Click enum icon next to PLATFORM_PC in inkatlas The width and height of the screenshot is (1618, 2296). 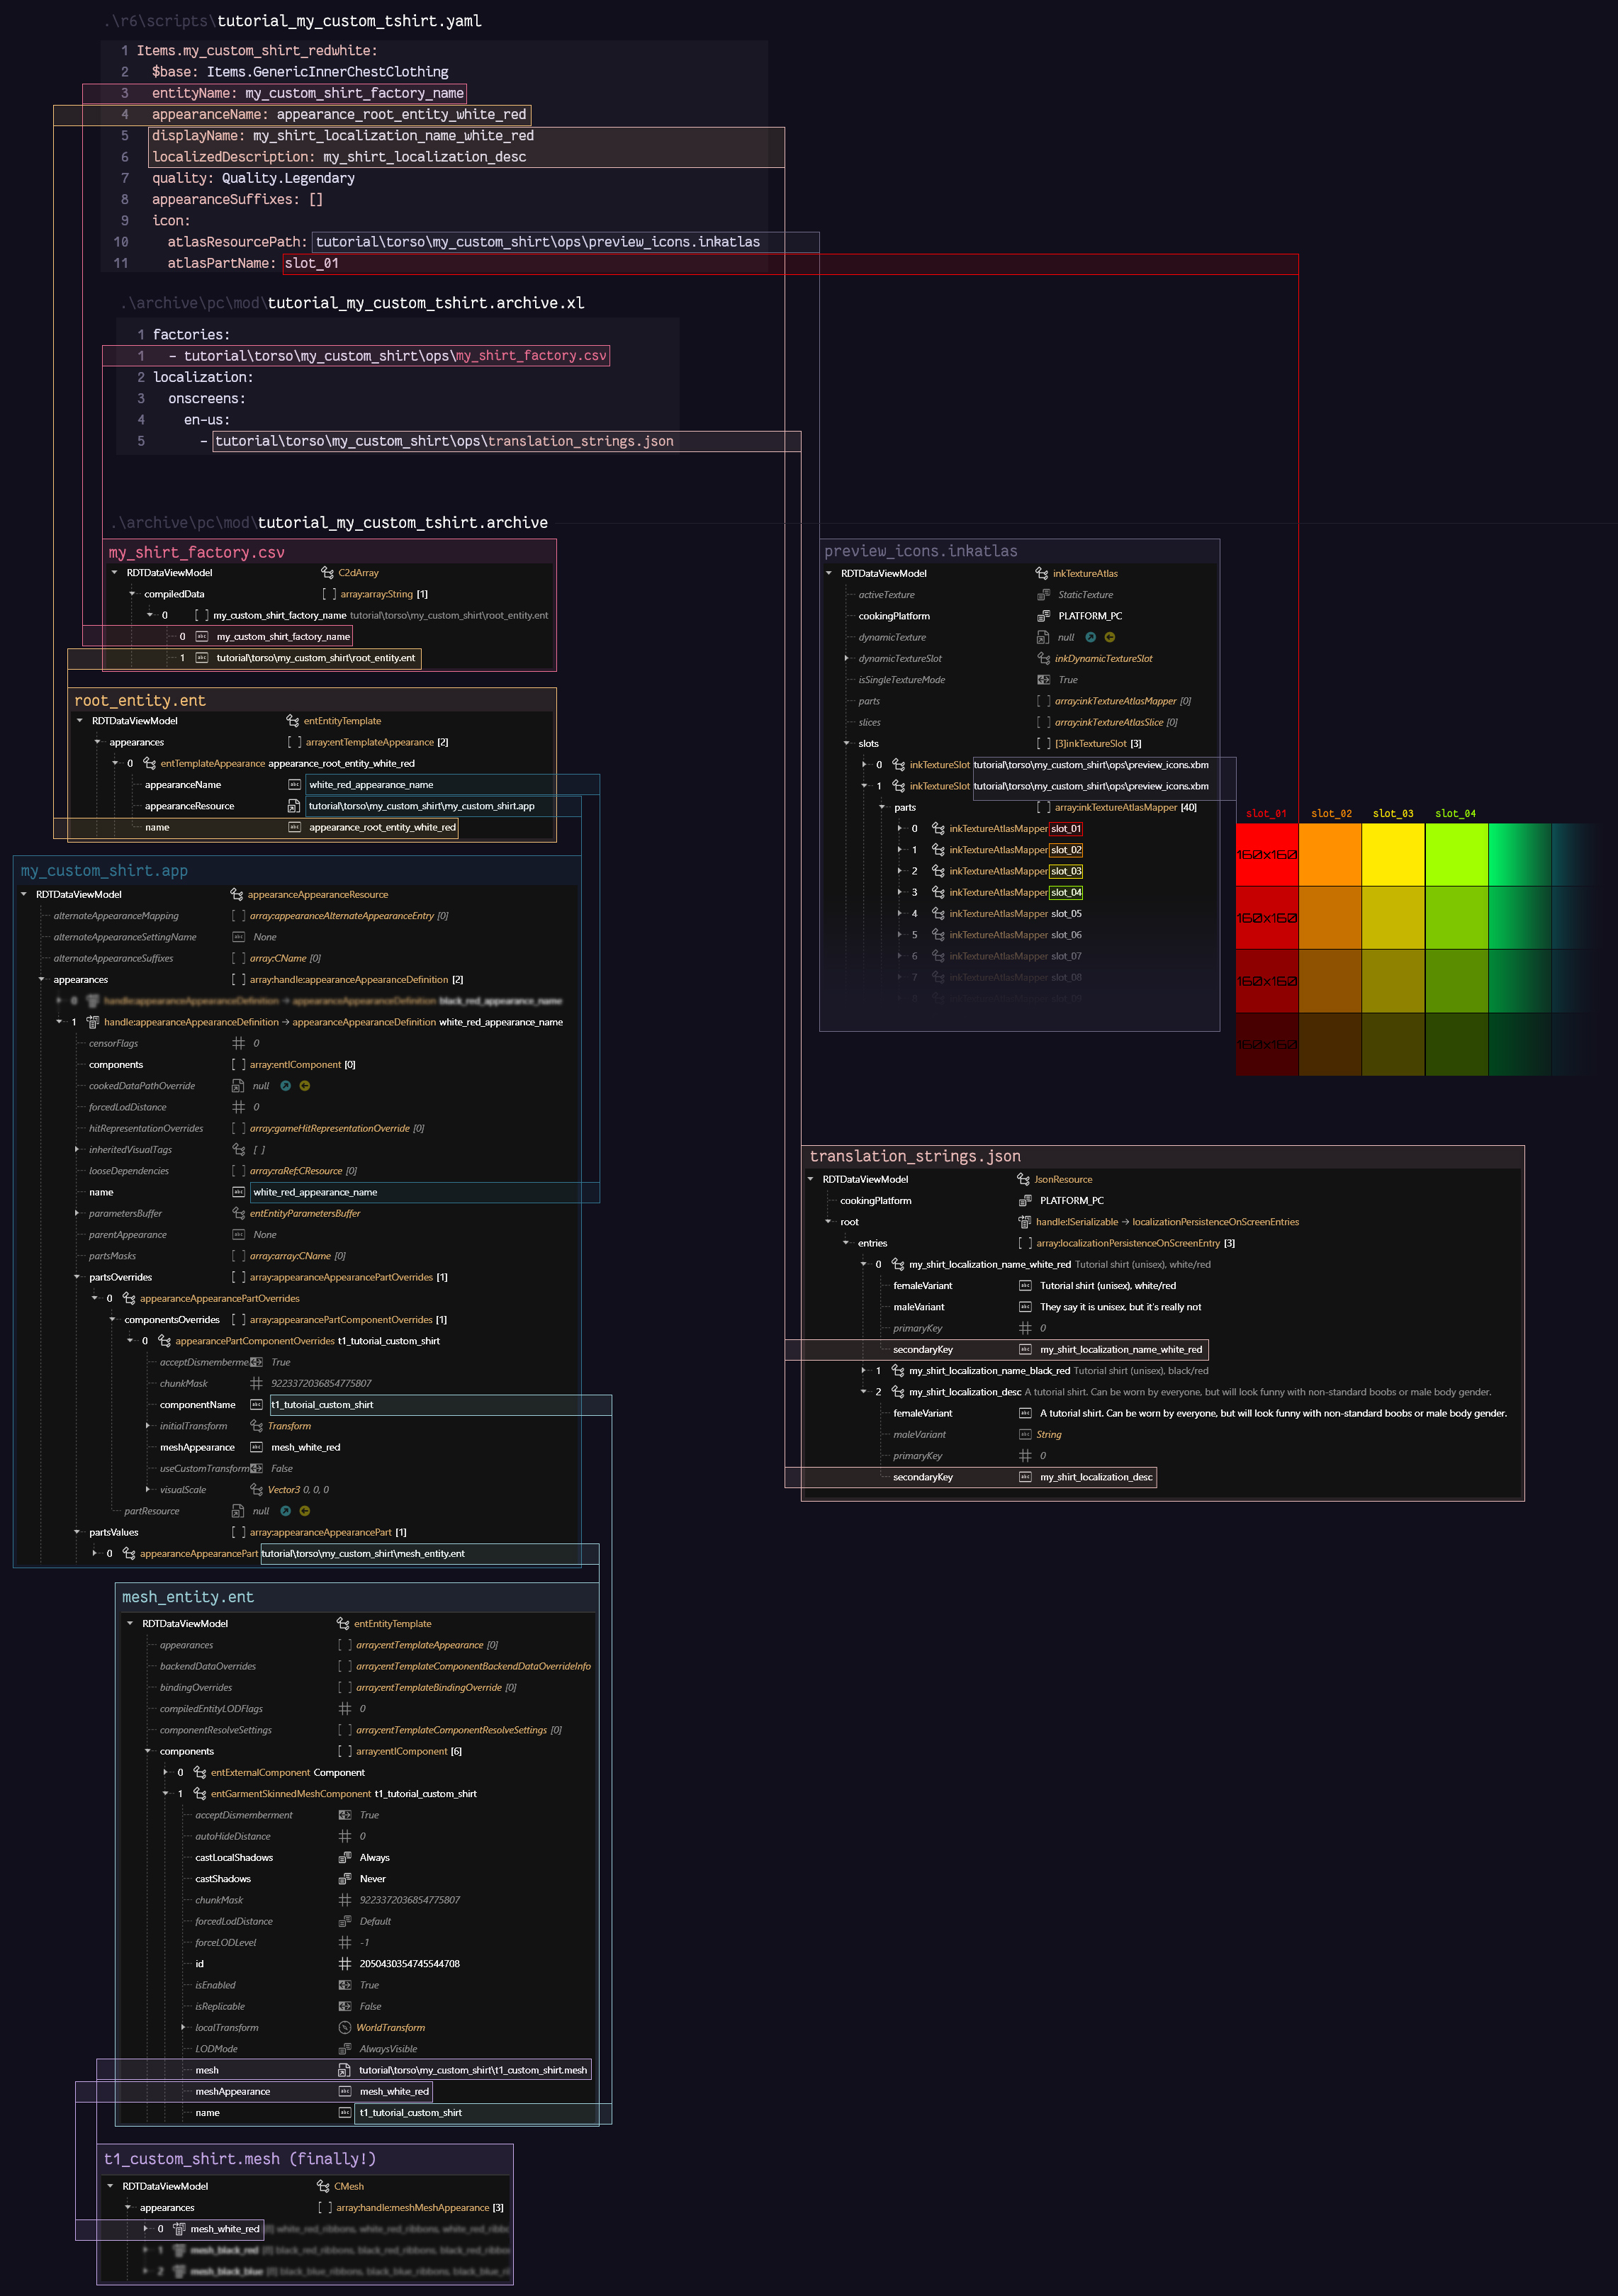1043,616
